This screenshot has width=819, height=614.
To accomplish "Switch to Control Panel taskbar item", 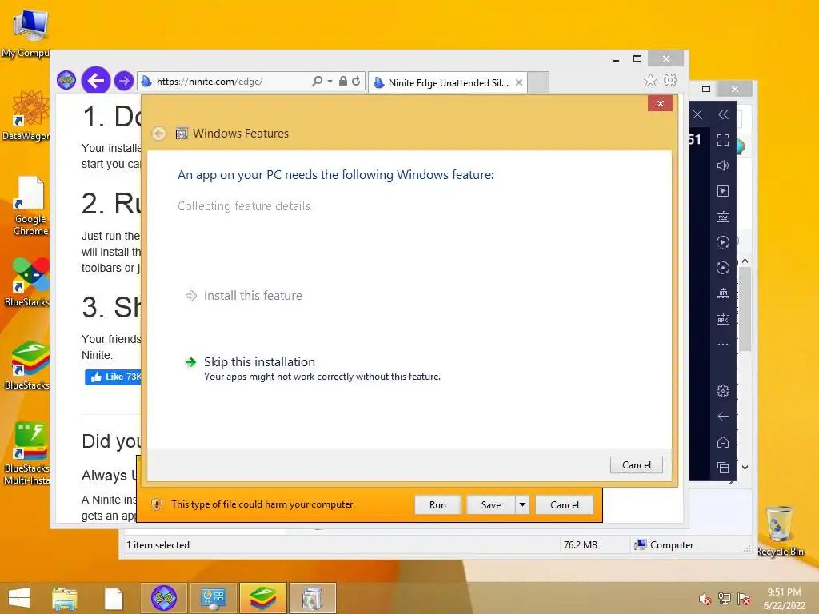I will coord(213,598).
